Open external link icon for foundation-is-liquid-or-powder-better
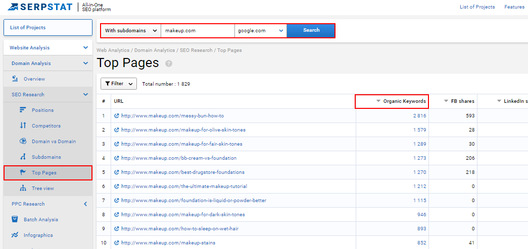 (117, 200)
